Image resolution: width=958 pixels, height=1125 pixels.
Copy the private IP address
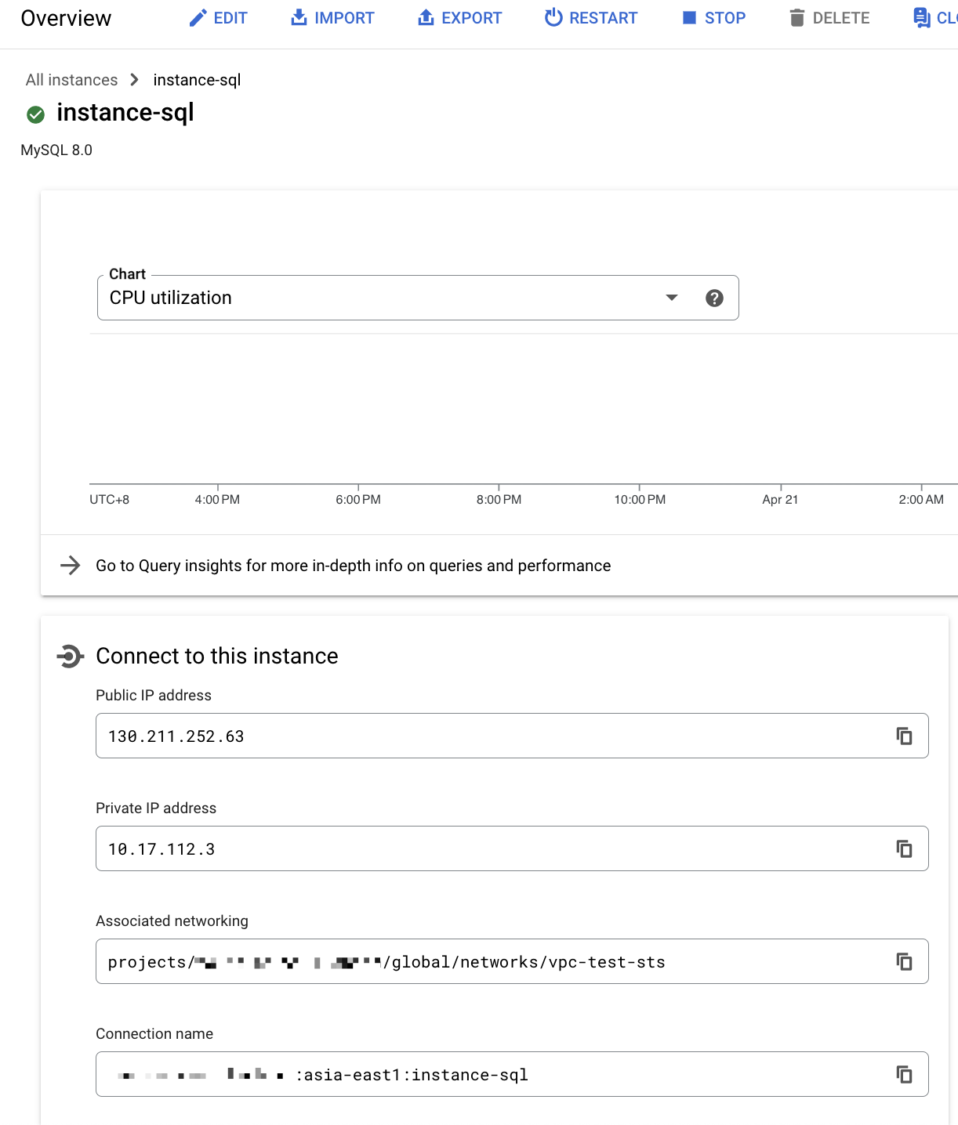point(904,848)
